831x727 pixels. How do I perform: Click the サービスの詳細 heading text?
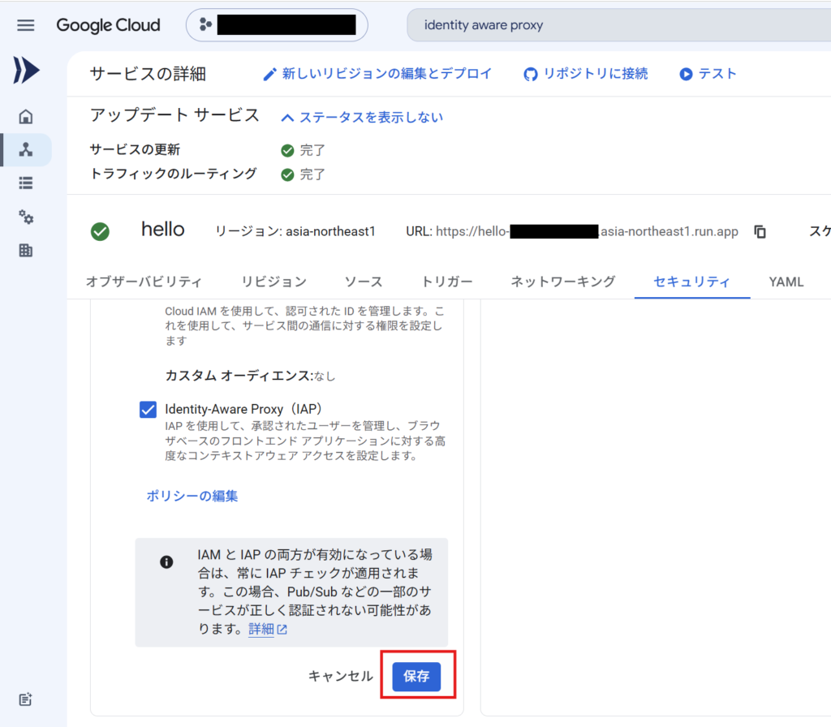[x=148, y=74]
